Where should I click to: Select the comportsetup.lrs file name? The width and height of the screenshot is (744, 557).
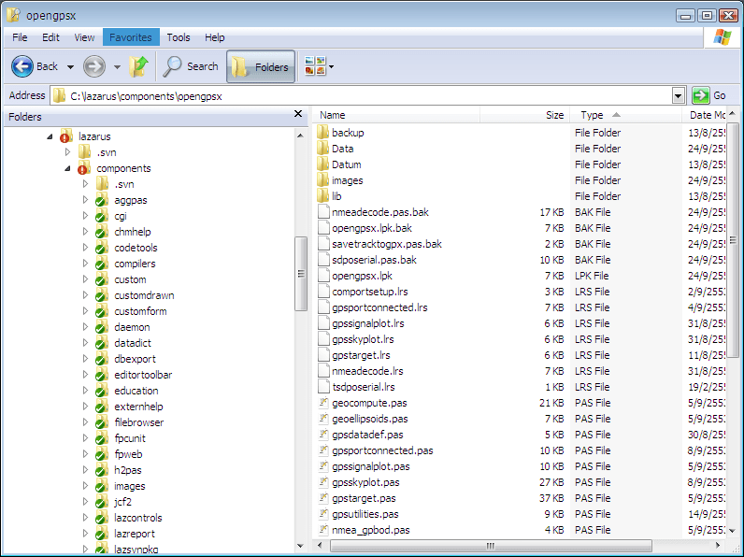click(369, 292)
